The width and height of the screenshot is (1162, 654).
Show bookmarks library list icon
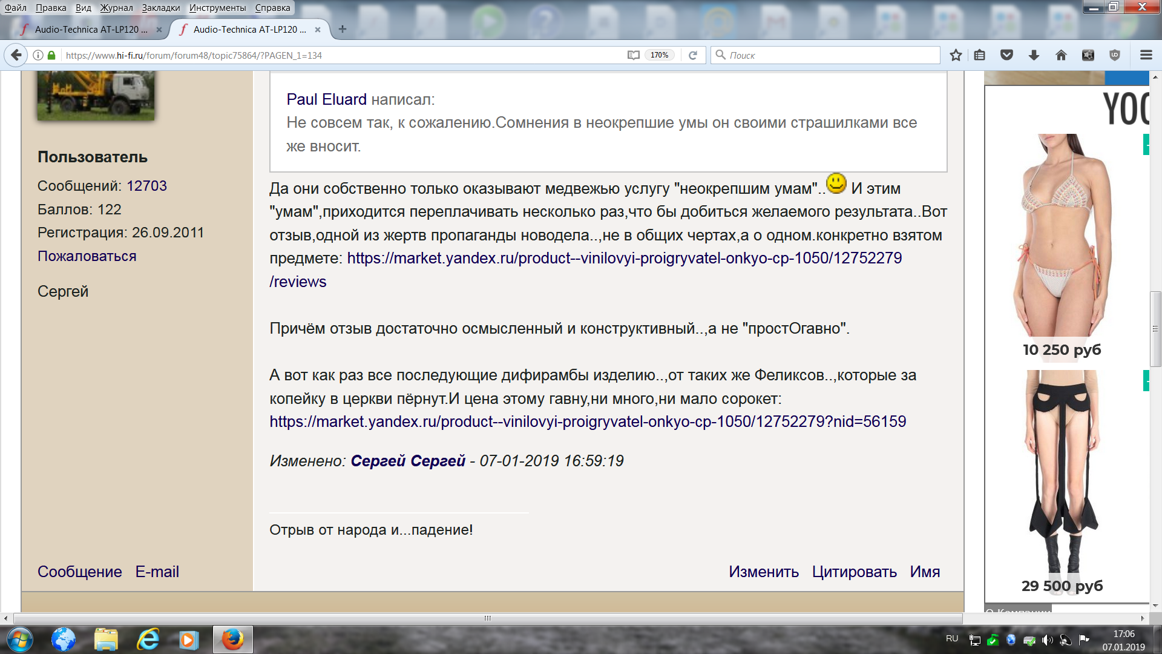tap(980, 55)
